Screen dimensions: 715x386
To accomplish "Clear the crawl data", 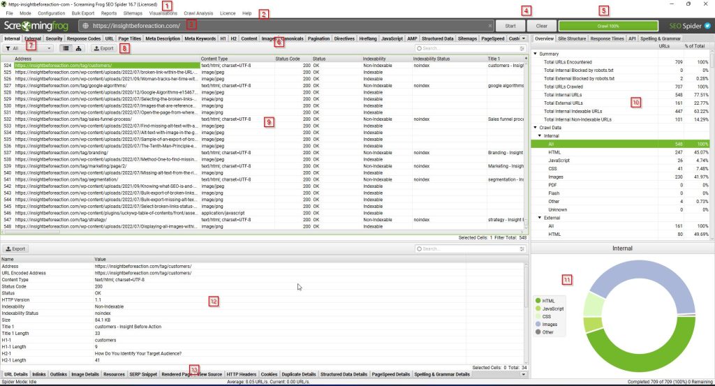I will click(x=541, y=26).
